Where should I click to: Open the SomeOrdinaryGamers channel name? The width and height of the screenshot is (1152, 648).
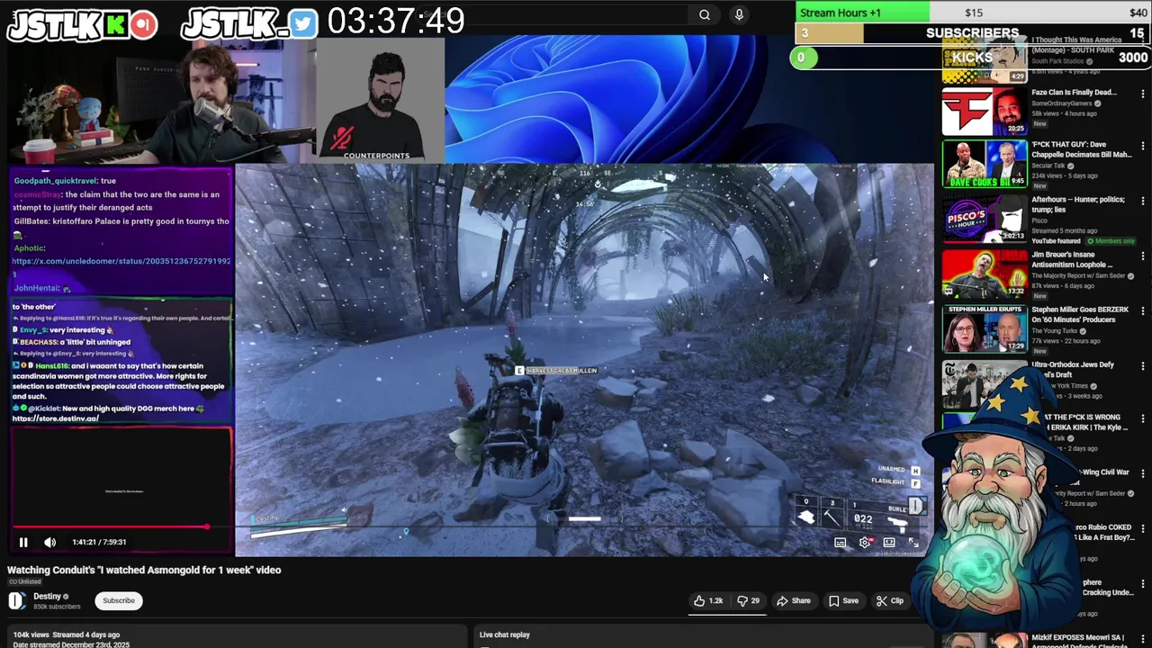tap(1063, 103)
